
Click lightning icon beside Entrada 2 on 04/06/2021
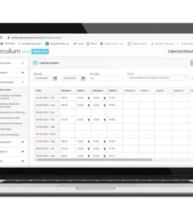pyautogui.click(x=104, y=120)
